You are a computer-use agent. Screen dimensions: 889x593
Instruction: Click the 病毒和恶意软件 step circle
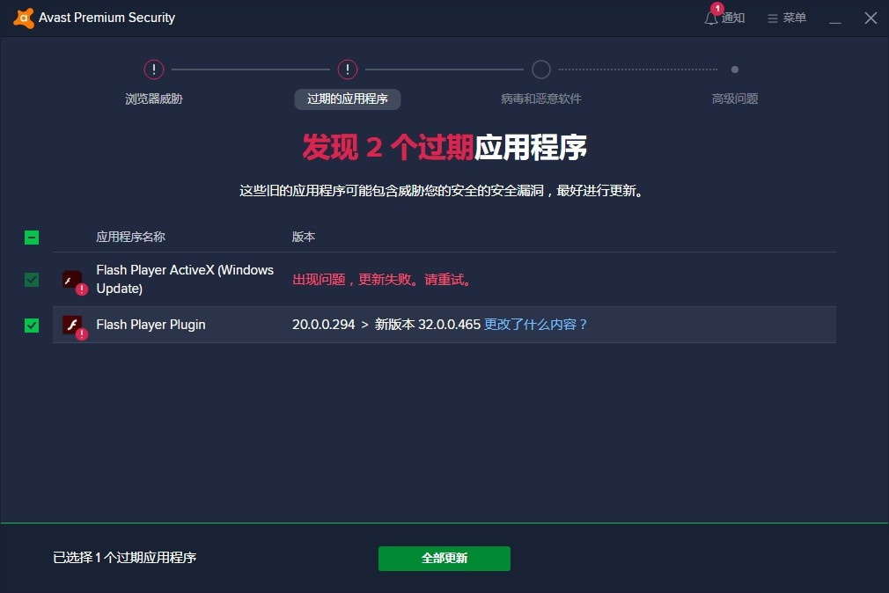tap(540, 69)
